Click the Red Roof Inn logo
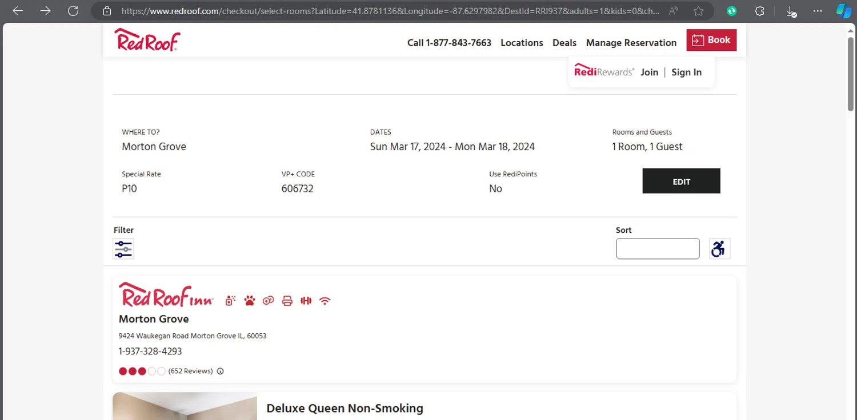 coord(166,294)
